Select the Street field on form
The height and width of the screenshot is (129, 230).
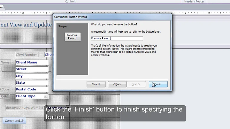point(32,69)
